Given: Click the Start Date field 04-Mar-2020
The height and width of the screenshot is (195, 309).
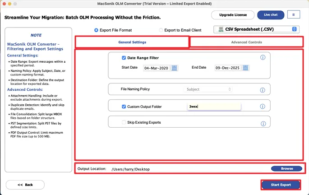Looking at the screenshot, I should (x=156, y=68).
